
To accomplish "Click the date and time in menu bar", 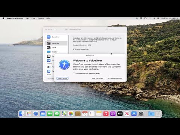I will (169, 18).
